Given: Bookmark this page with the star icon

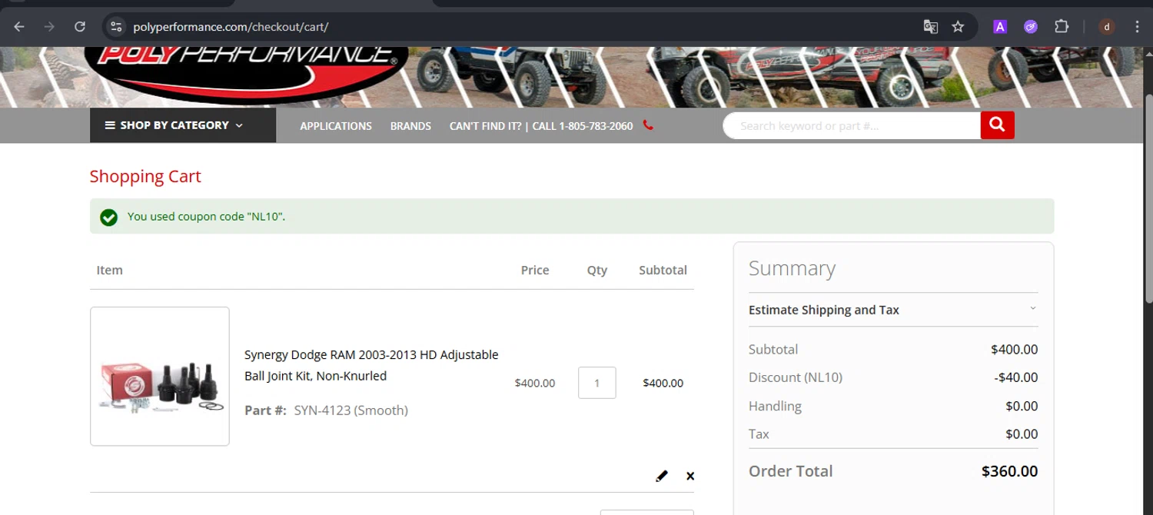Looking at the screenshot, I should [958, 27].
